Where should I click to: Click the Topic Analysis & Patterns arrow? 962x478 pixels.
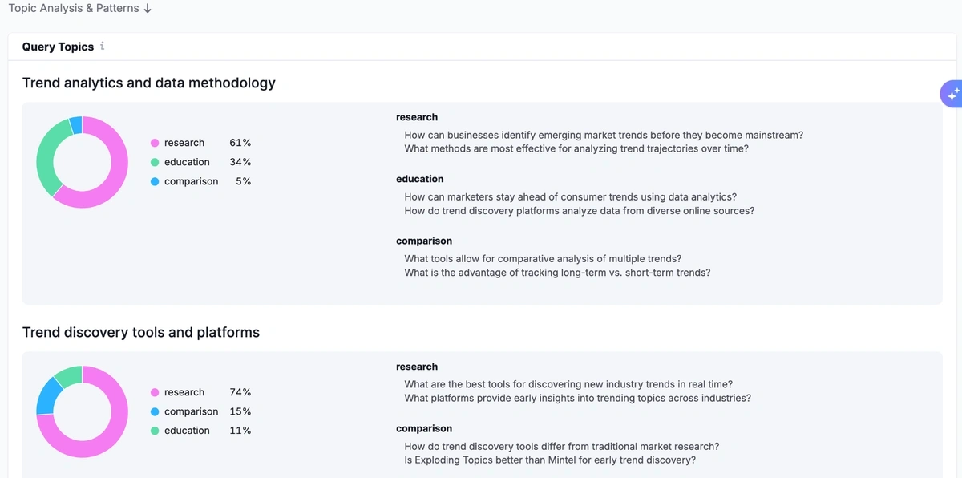[148, 8]
